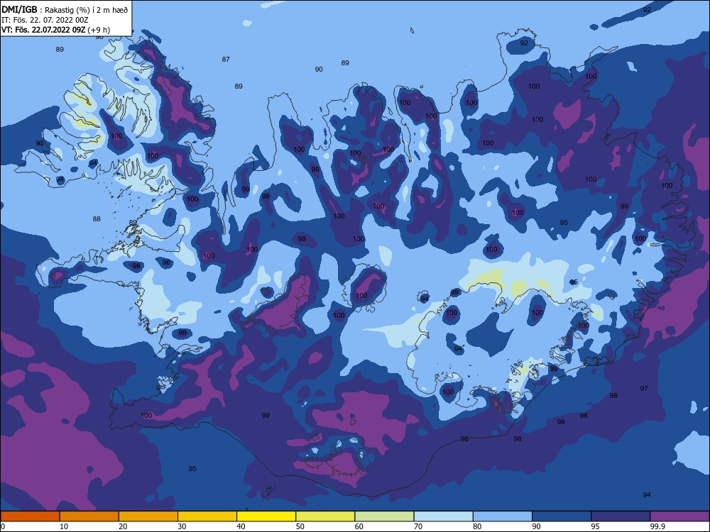Click the 97 humidity value on the map
The image size is (710, 532).
pos(644,388)
